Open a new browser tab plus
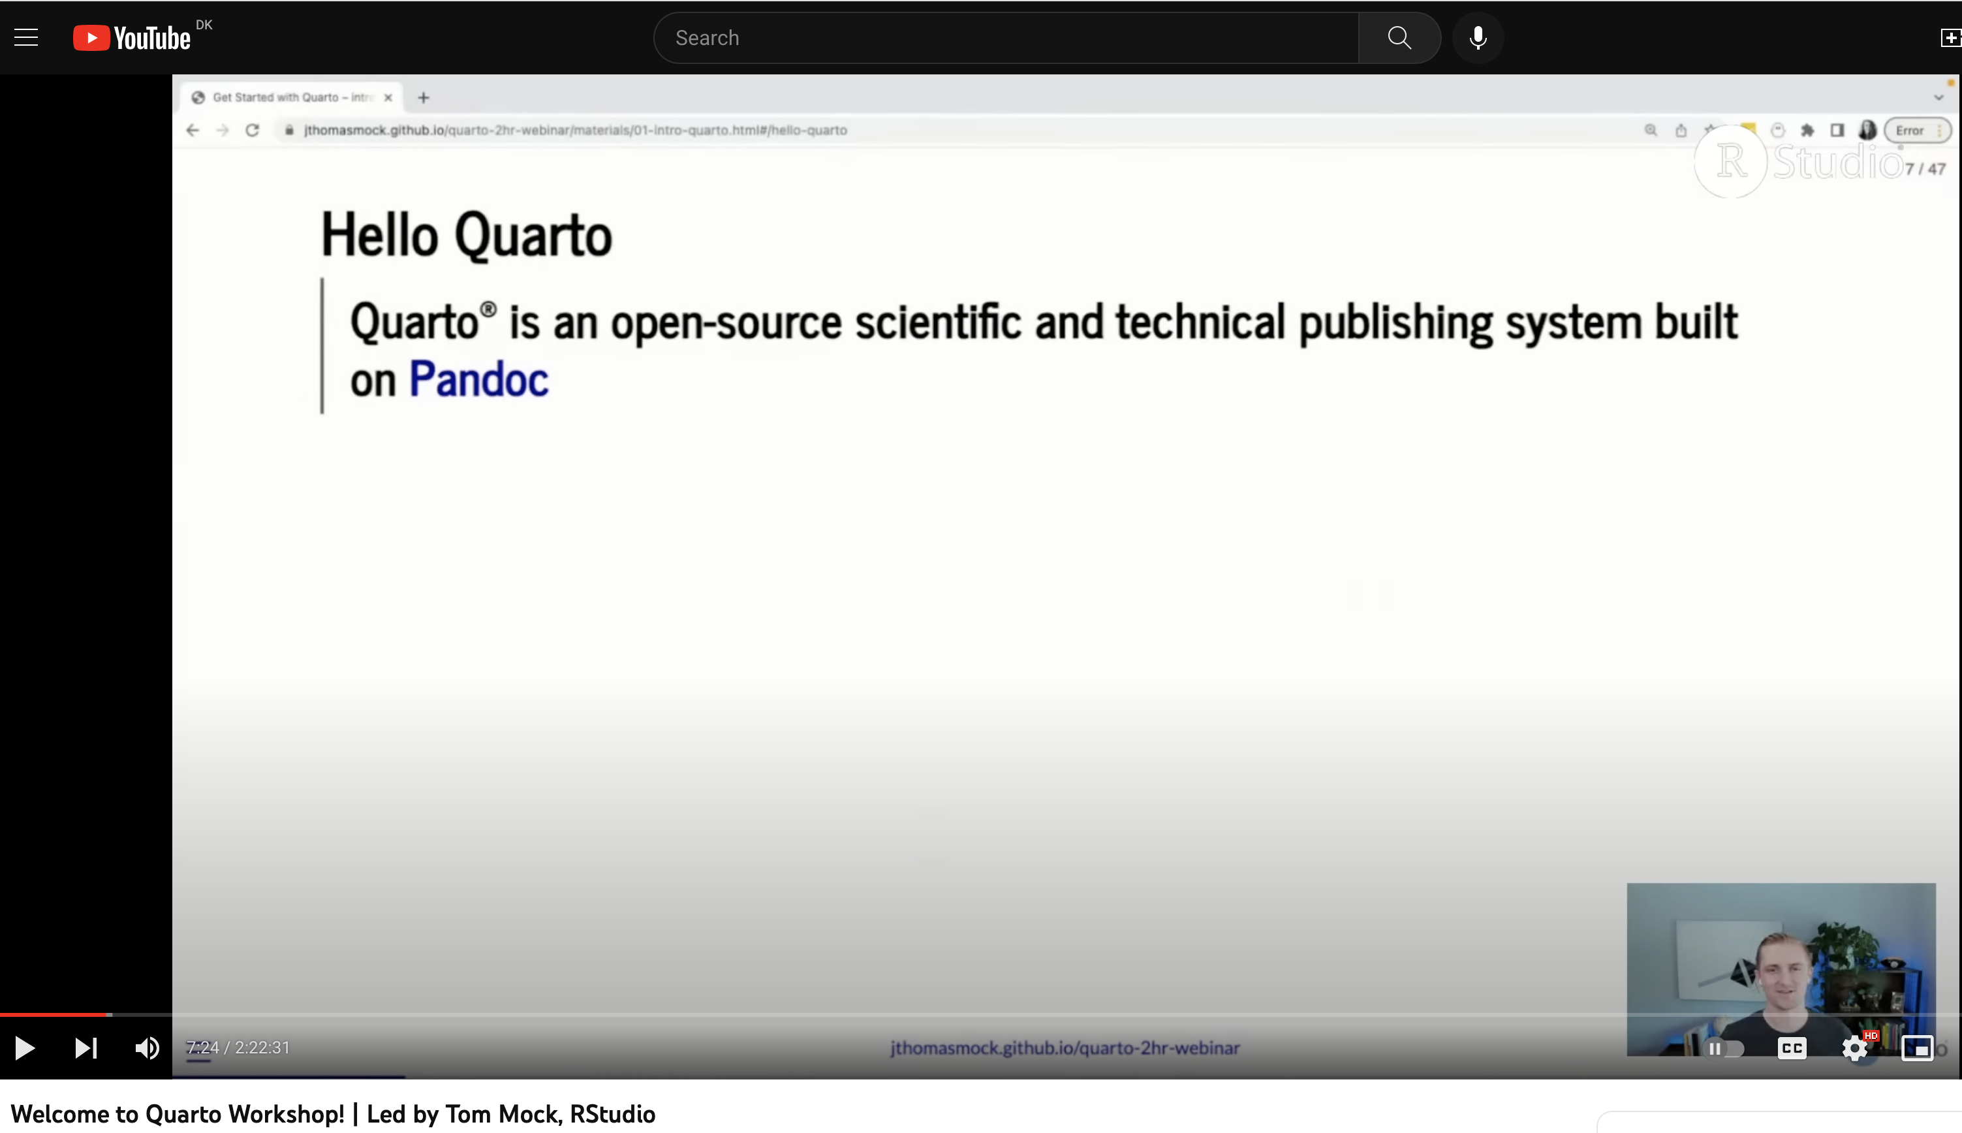Screen dimensions: 1962x1133 [423, 97]
